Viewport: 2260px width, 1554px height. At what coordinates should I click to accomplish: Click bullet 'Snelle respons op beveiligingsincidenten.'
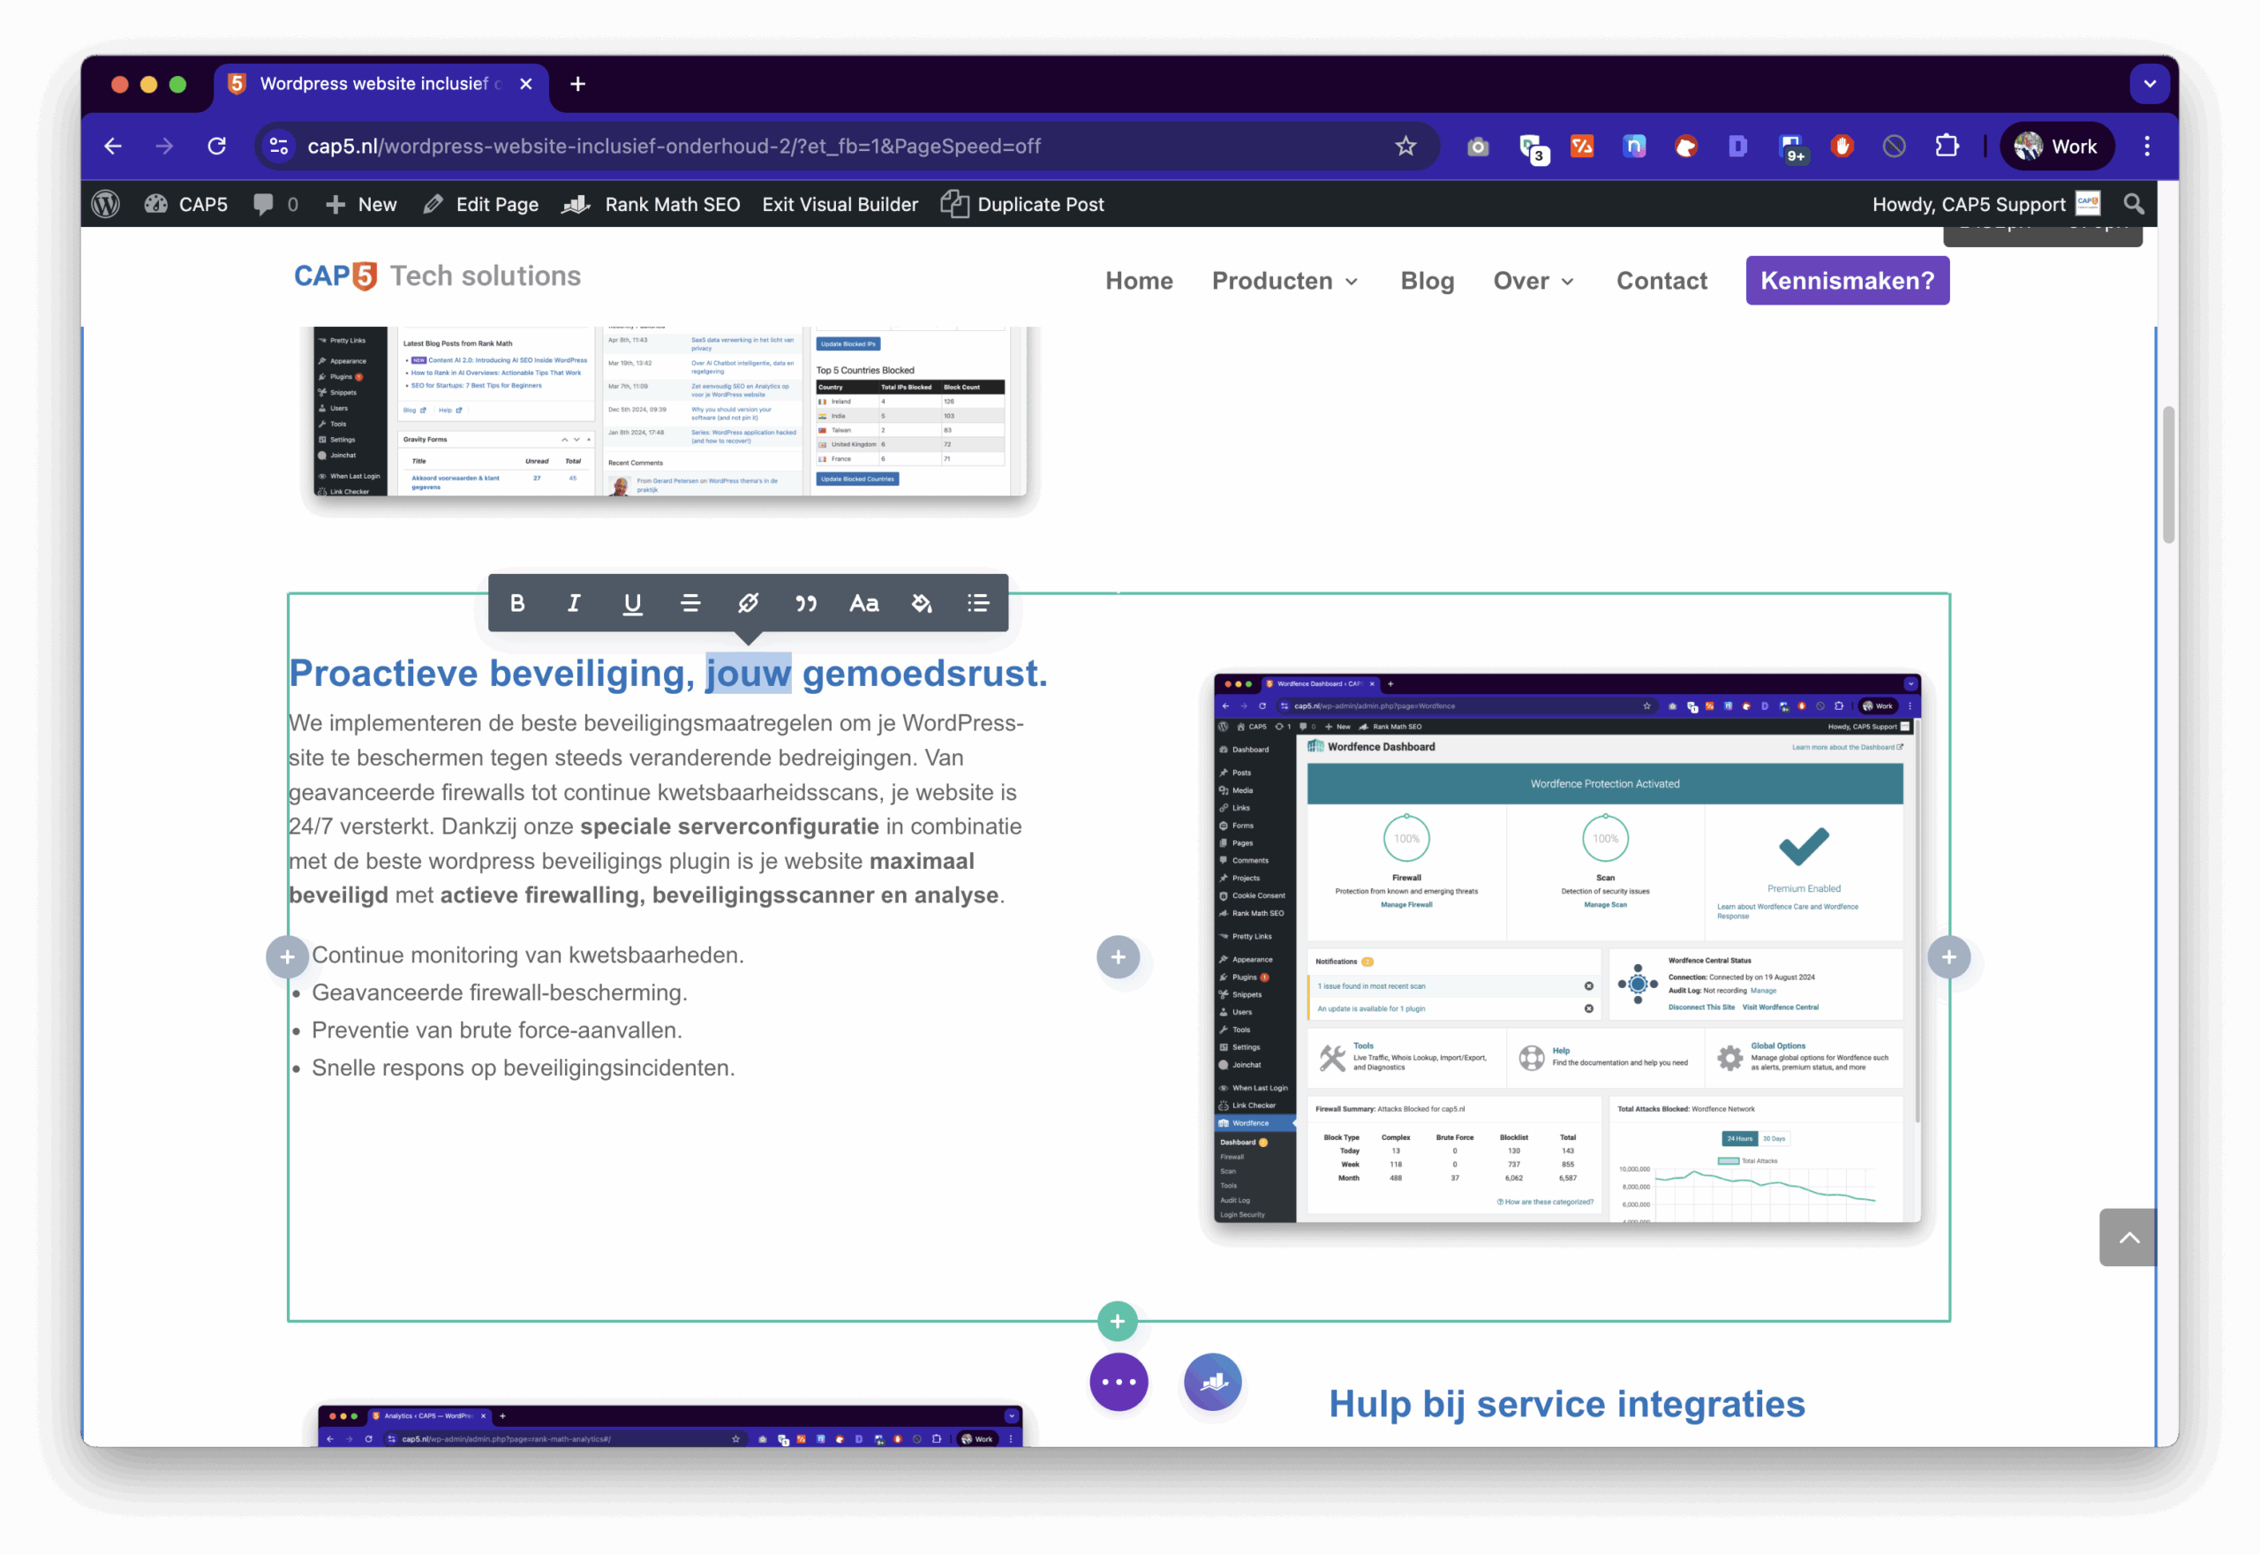(523, 1067)
